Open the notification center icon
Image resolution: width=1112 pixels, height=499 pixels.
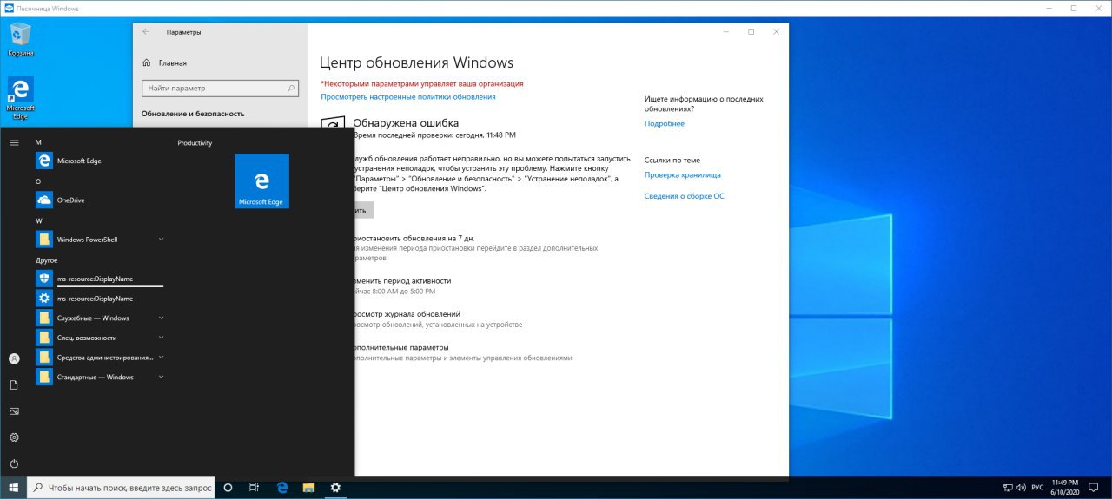coord(1095,488)
